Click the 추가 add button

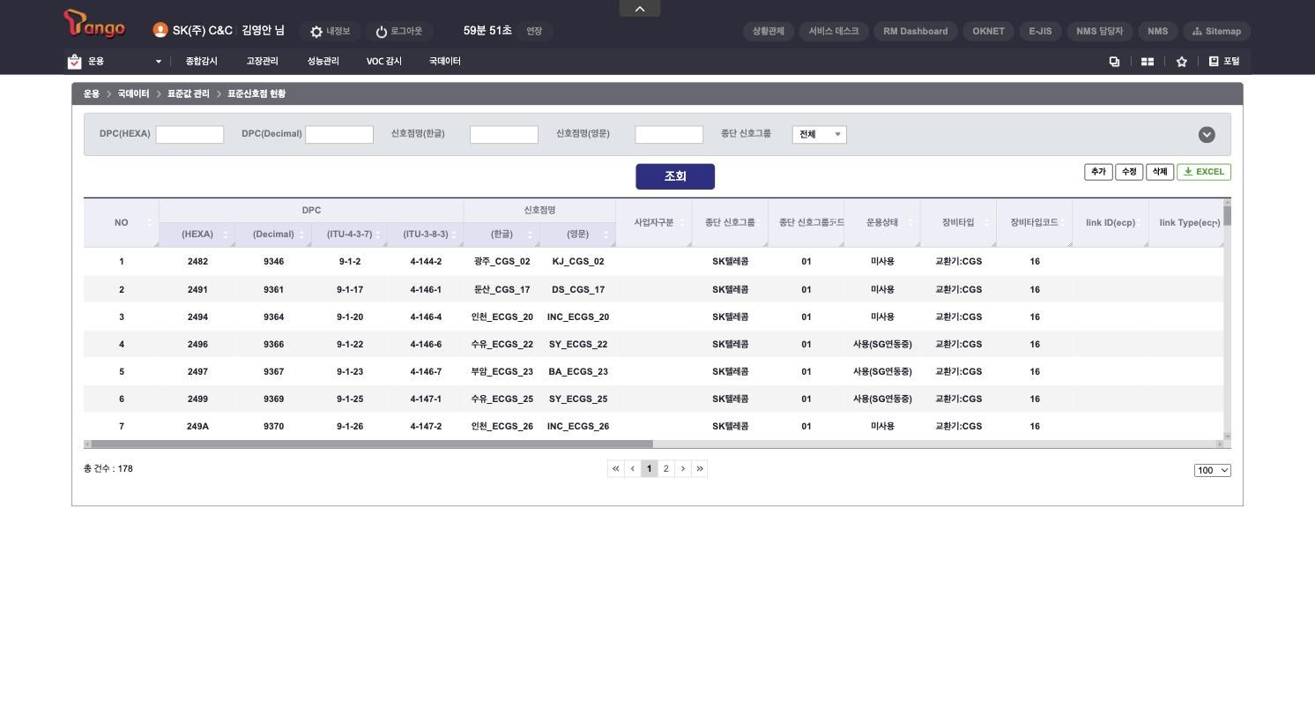[1098, 172]
